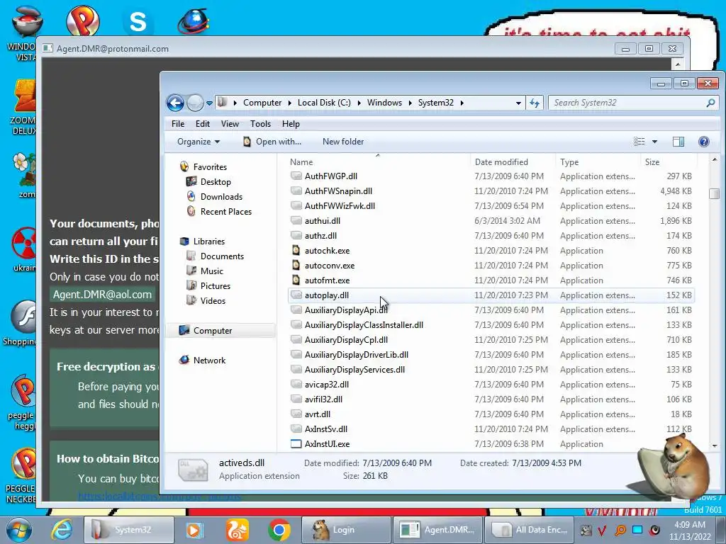Click scroll up arrow in Agent.DMR window
726x544 pixels.
[677, 64]
